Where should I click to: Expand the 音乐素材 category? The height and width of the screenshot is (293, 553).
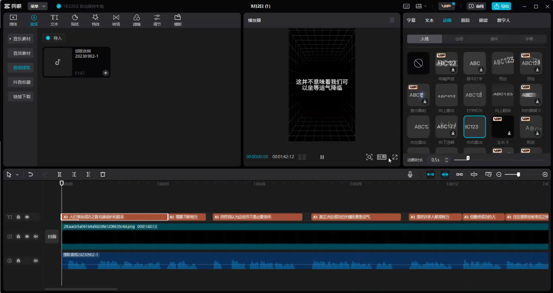20,39
